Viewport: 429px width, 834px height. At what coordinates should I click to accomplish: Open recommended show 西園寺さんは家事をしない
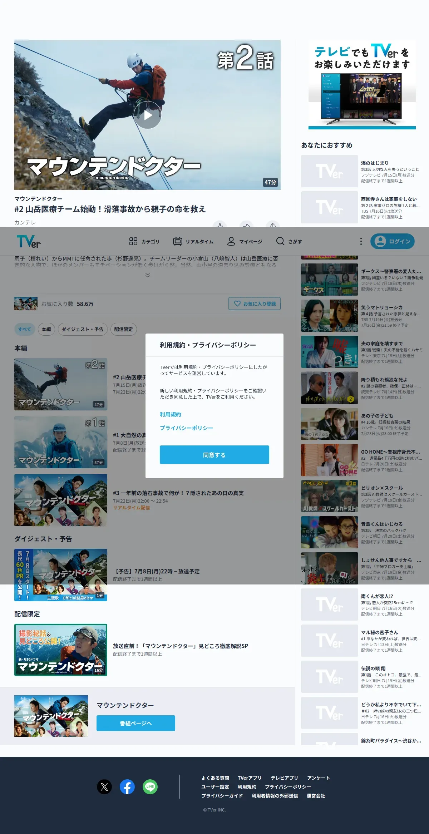[x=362, y=207]
